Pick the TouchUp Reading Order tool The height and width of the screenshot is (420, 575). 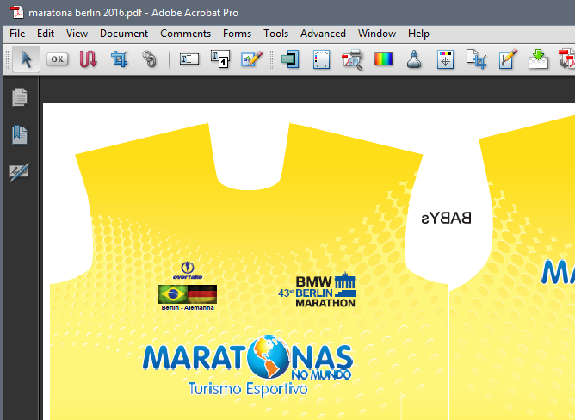220,59
